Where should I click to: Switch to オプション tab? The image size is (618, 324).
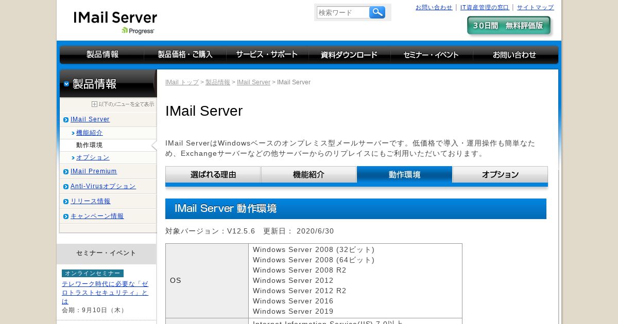[500, 174]
